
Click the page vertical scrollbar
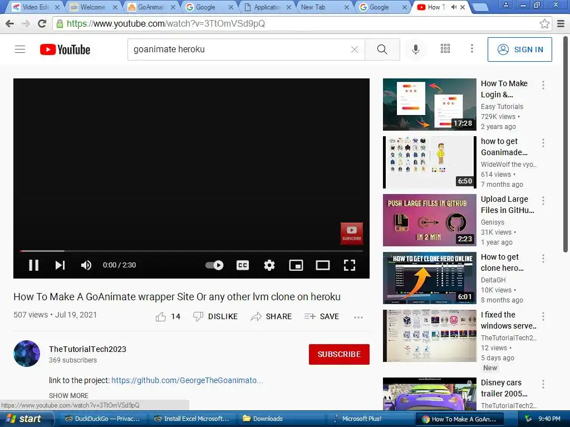[566, 143]
